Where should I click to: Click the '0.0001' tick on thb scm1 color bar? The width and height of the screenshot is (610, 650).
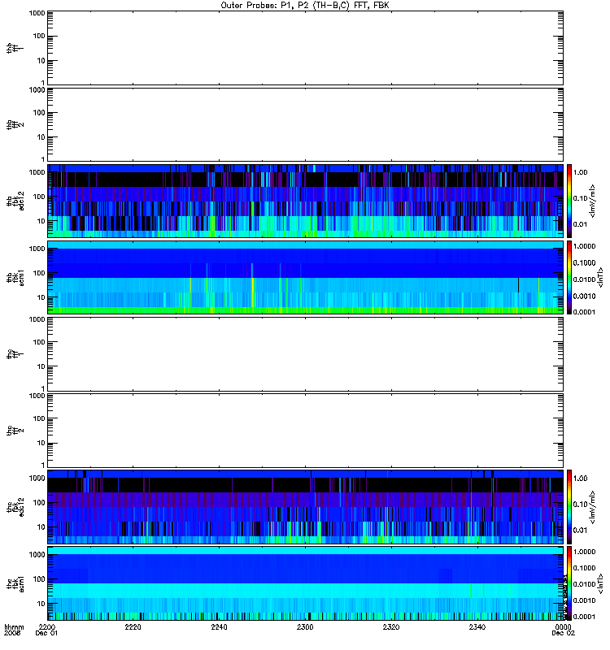584,312
